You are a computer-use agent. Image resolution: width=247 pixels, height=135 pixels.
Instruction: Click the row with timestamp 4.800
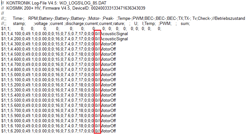59,70
